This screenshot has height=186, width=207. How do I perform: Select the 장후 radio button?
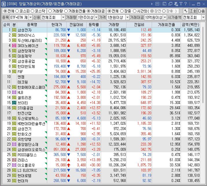coord(164,11)
